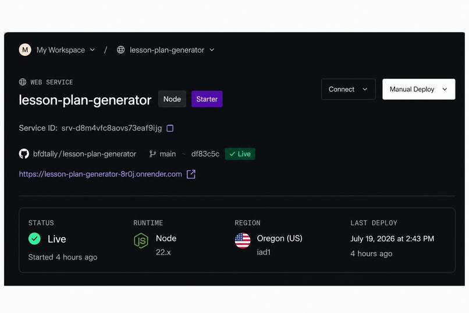Click the Node.js hexagon logo

141,241
